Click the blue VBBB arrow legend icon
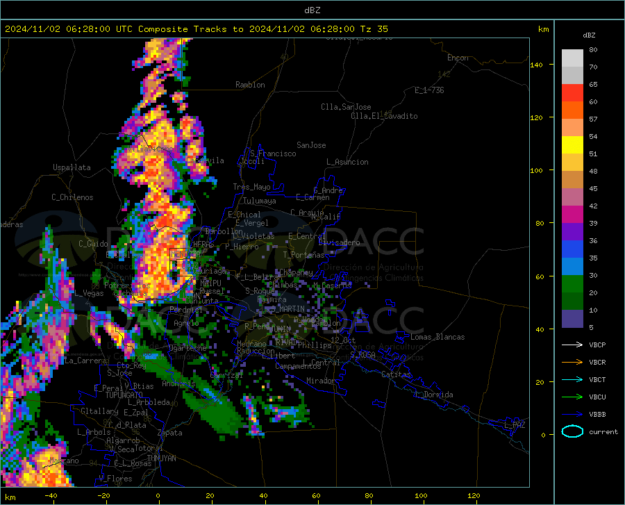The image size is (625, 505). pos(572,414)
